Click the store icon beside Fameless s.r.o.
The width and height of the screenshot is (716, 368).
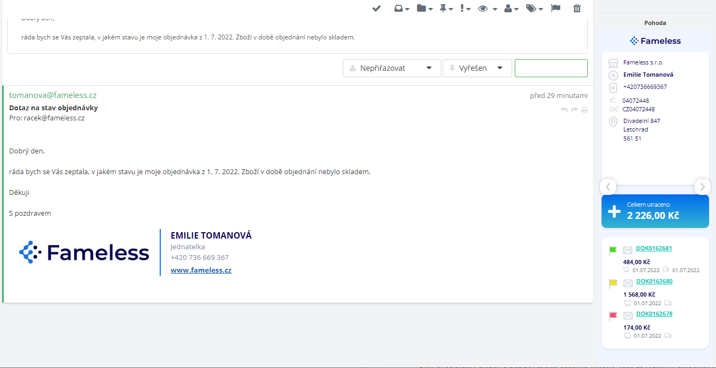[613, 63]
